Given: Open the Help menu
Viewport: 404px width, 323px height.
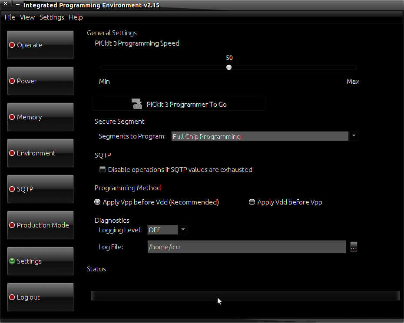Looking at the screenshot, I should click(76, 17).
